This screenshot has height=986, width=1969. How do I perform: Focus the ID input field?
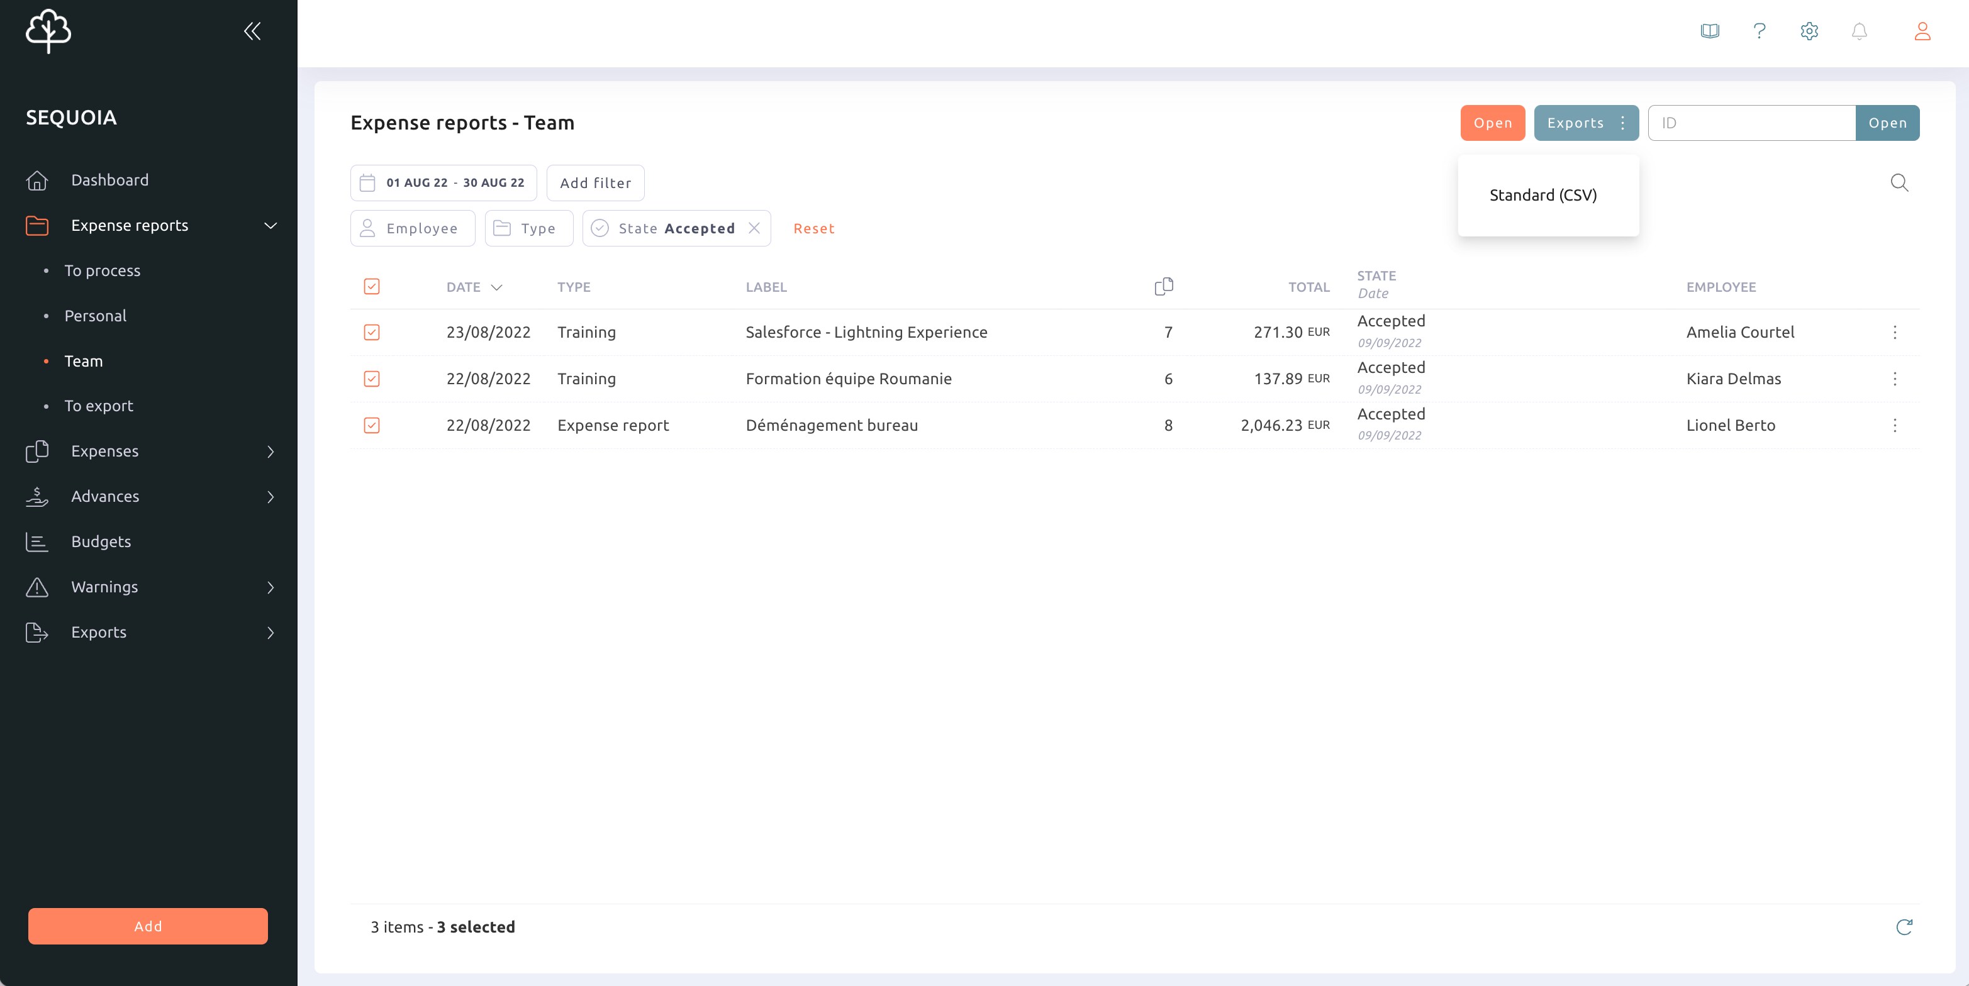coord(1752,123)
